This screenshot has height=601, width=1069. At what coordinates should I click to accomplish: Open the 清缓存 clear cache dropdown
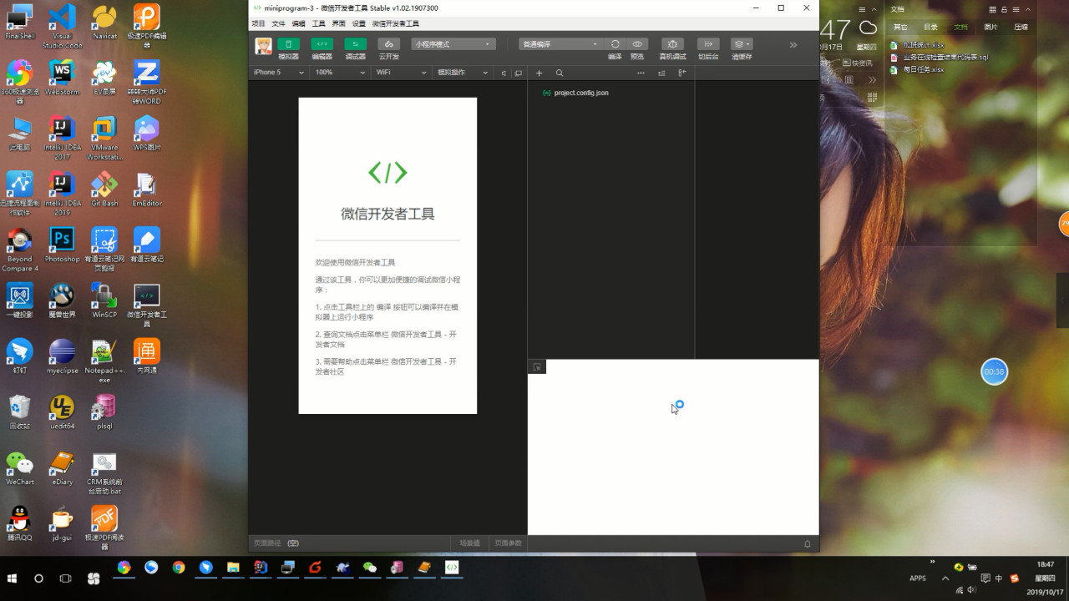pos(742,44)
